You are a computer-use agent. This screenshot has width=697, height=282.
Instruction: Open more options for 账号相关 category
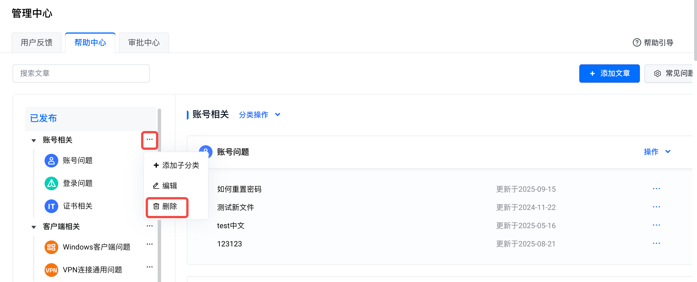click(x=150, y=140)
